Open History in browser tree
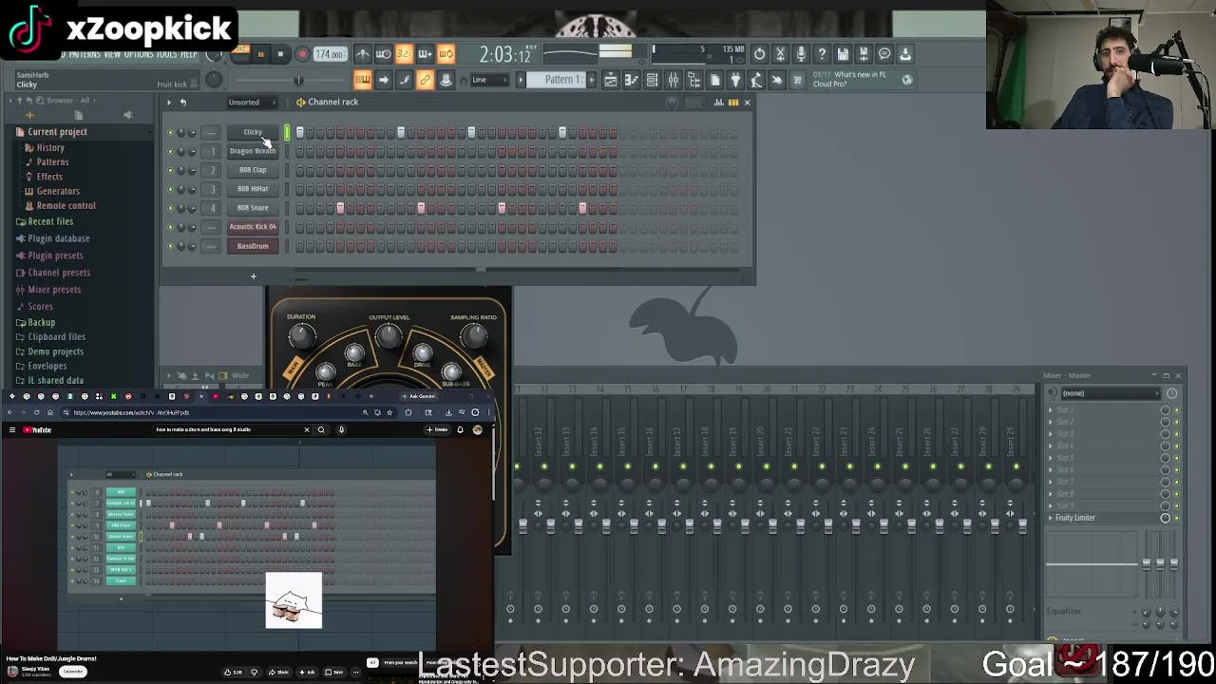1216x684 pixels. (50, 147)
